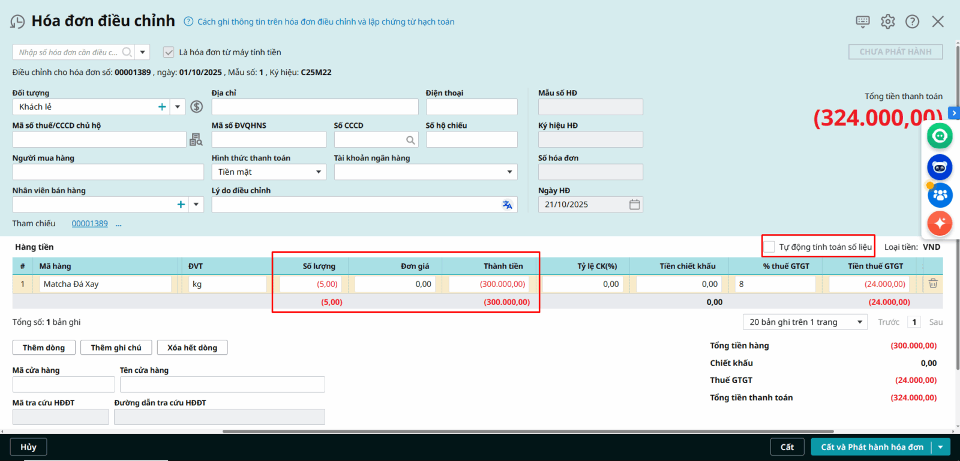The height and width of the screenshot is (461, 960).
Task: Toggle 'Là hóa đơn từ máy tính tiền' checkbox
Action: [x=169, y=52]
